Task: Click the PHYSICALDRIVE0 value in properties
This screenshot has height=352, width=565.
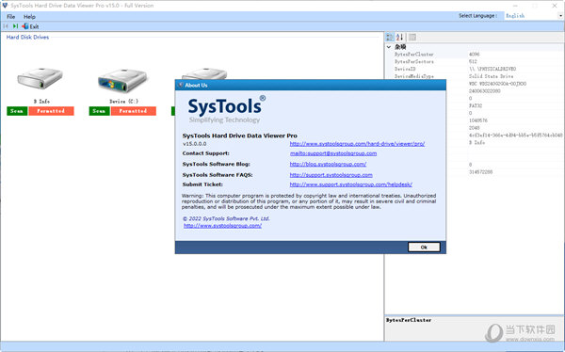Action: click(x=492, y=69)
